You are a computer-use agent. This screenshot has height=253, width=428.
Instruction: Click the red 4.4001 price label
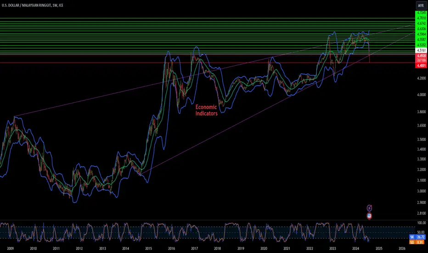click(421, 66)
